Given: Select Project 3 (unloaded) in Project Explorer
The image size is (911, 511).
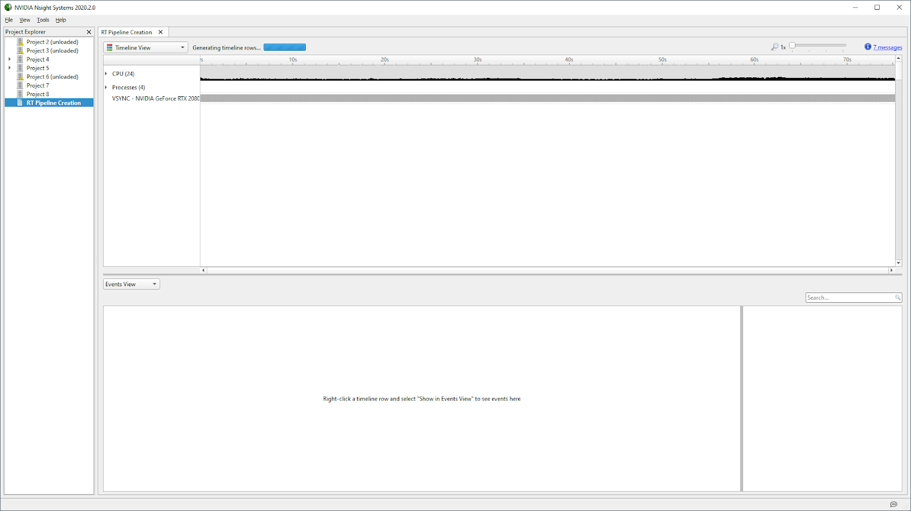Looking at the screenshot, I should [52, 51].
